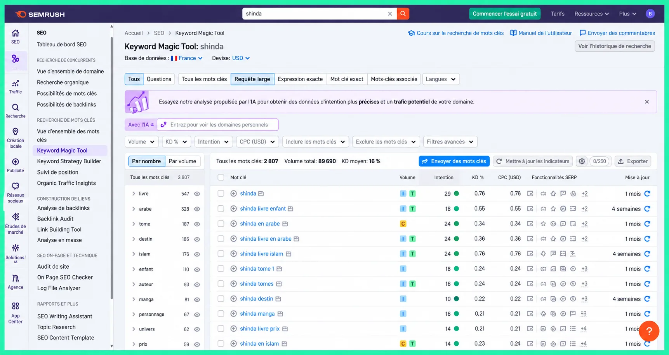Open the Volume filter dropdown
Image resolution: width=669 pixels, height=355 pixels.
pos(142,142)
